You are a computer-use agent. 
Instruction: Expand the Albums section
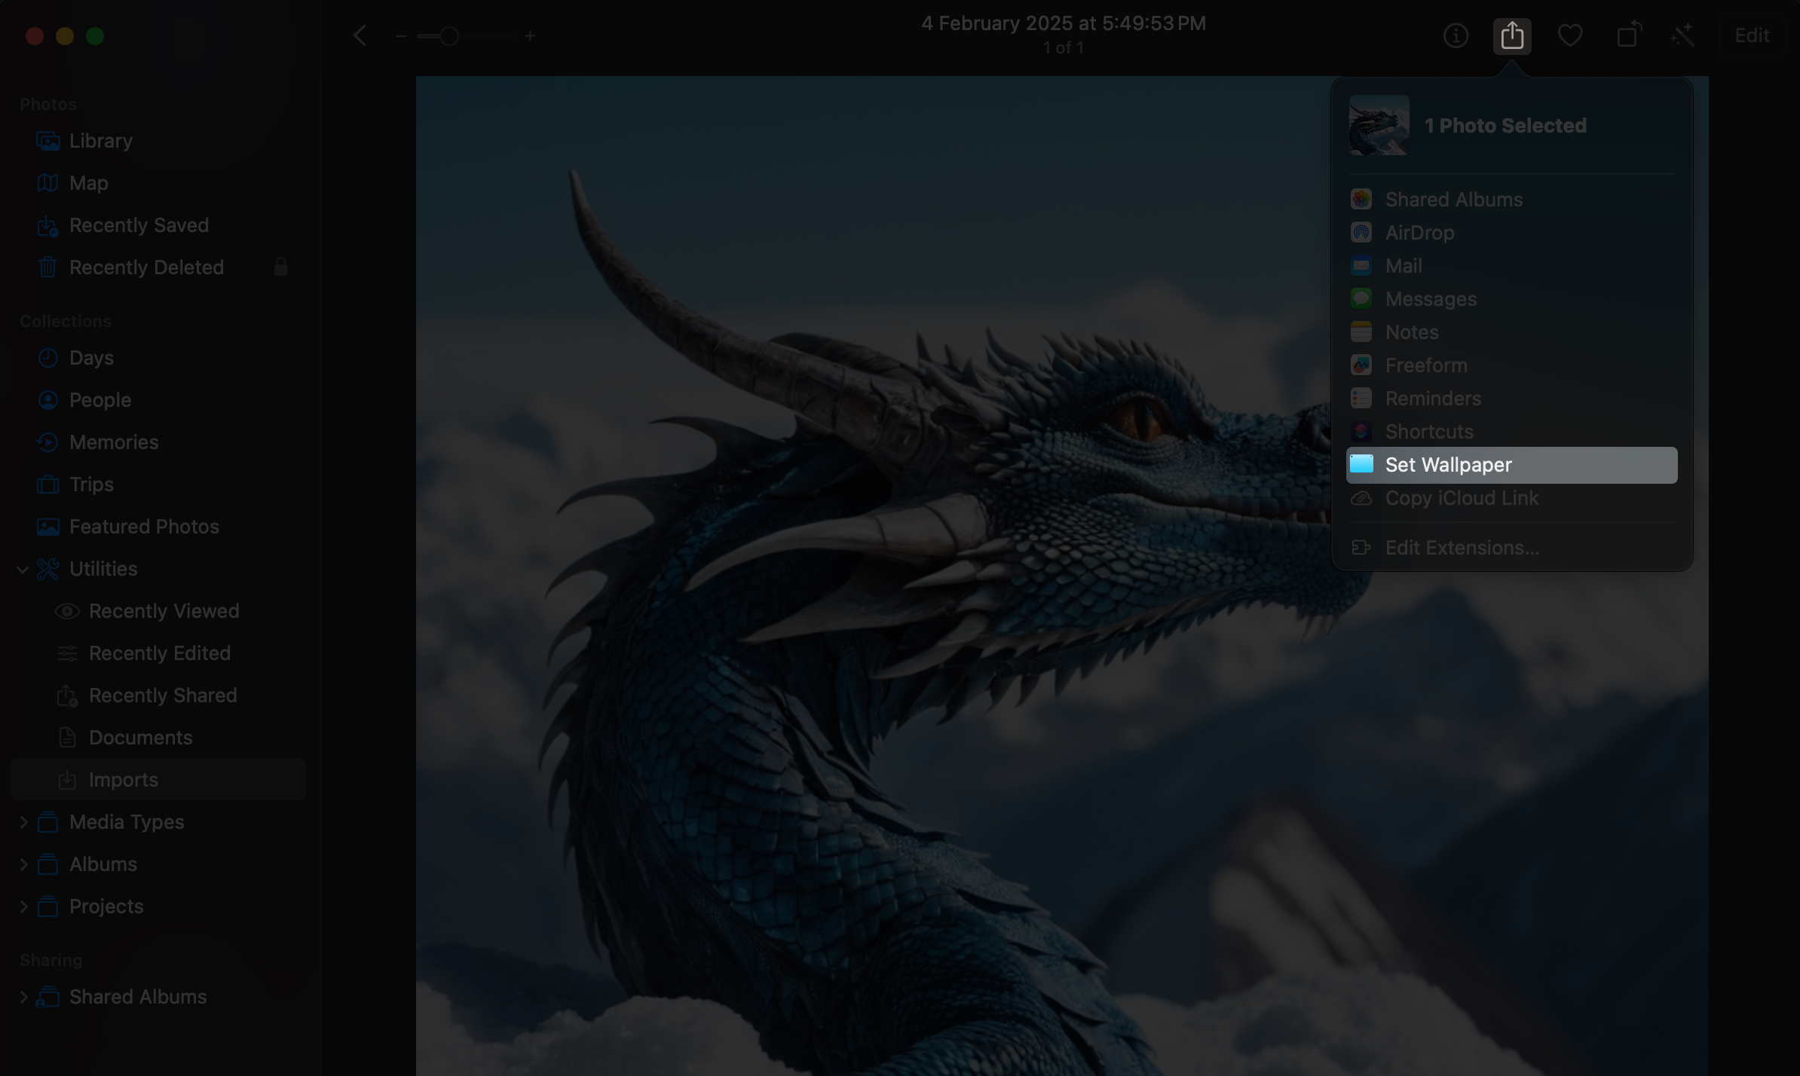click(x=23, y=864)
